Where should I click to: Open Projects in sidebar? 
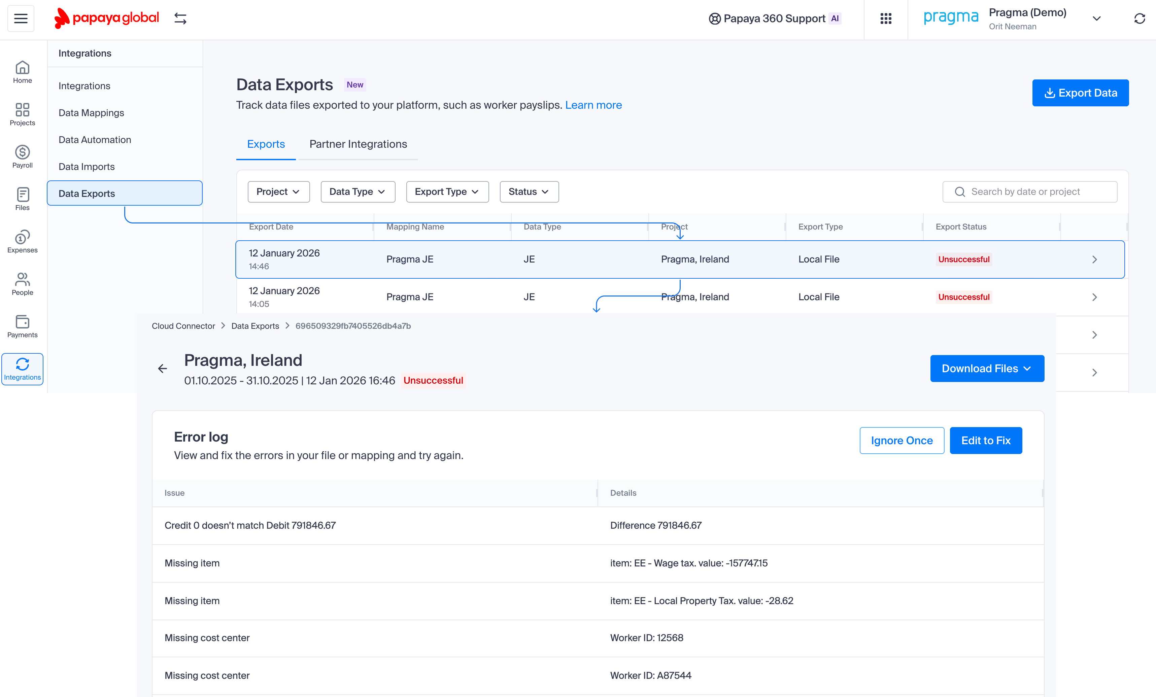tap(22, 114)
